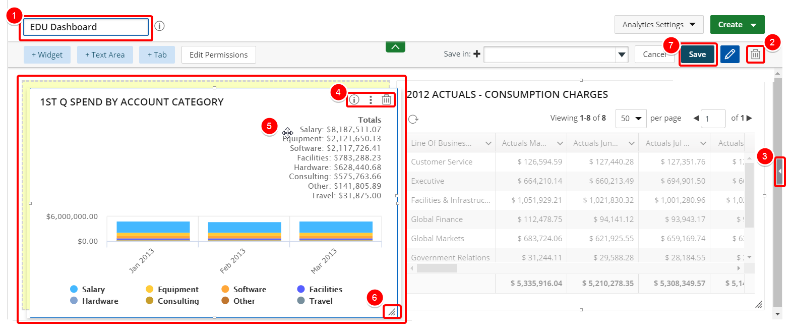The height and width of the screenshot is (331, 792).
Task: Click the dashboard scrollbar down arrow
Action: [777, 314]
